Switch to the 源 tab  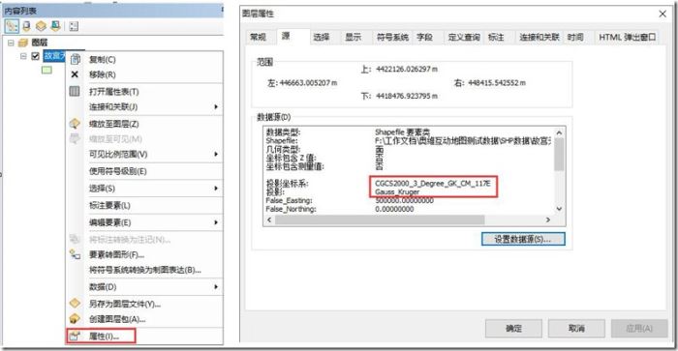[293, 37]
